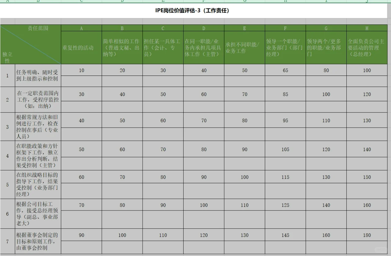Screen dimensions: 391x256
Task: Click row label cell 4 in the table
Action: click(x=7, y=156)
